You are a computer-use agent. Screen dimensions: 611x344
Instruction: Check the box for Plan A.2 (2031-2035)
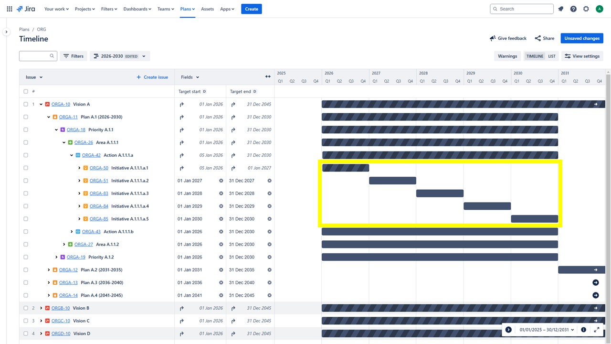coord(26,270)
